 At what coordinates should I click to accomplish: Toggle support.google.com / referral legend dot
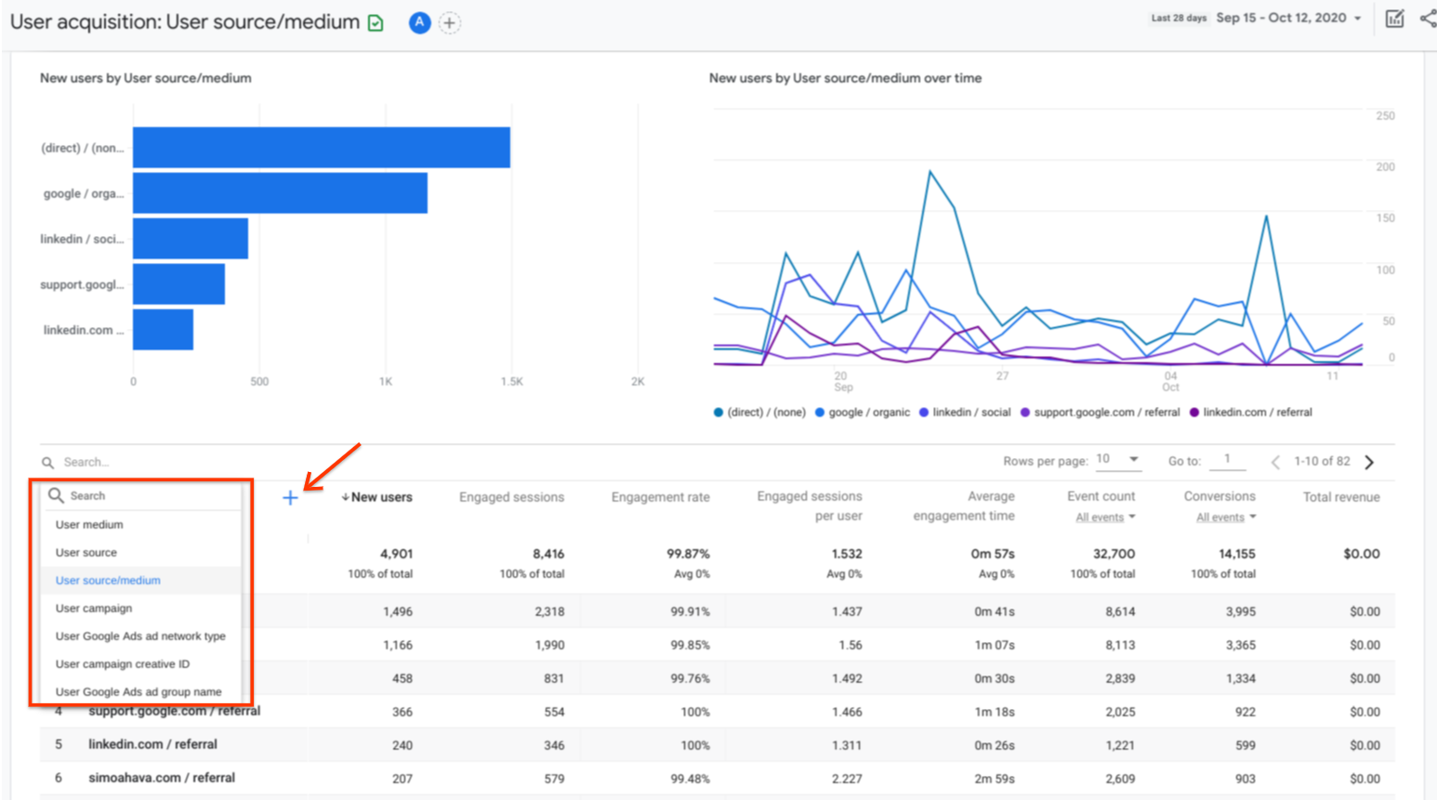coord(1025,413)
